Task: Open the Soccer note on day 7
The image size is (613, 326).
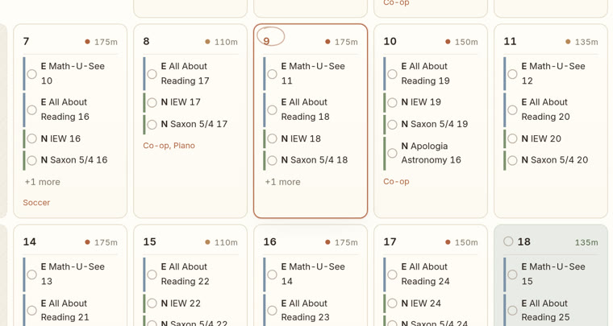Action: [36, 202]
